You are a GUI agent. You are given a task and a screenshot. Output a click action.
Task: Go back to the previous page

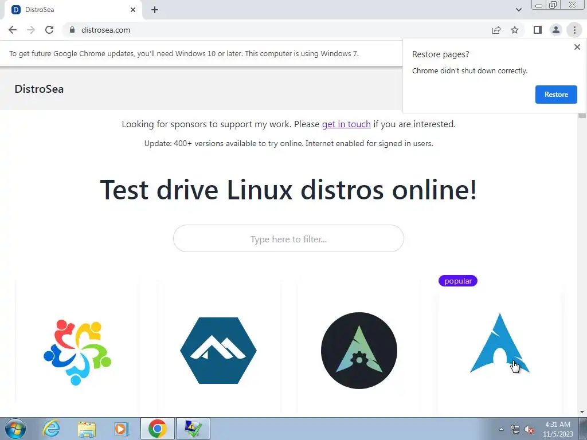[x=13, y=30]
